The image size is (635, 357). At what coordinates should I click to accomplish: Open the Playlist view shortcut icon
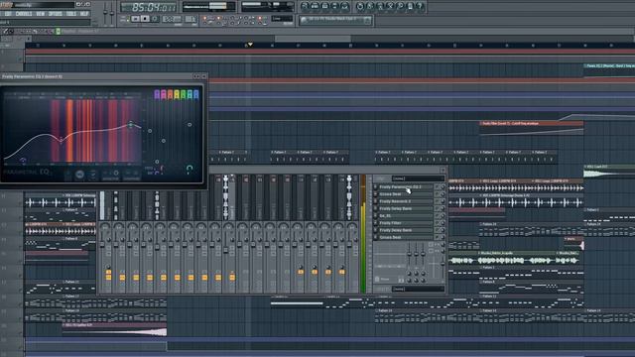click(305, 6)
